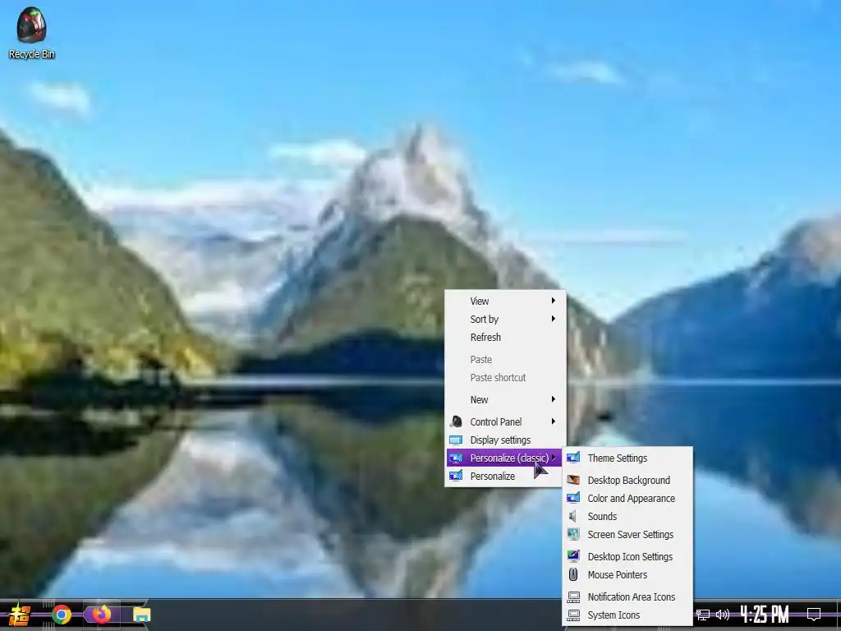Select New in the context menu
Image resolution: width=841 pixels, height=631 pixels.
pyautogui.click(x=505, y=400)
